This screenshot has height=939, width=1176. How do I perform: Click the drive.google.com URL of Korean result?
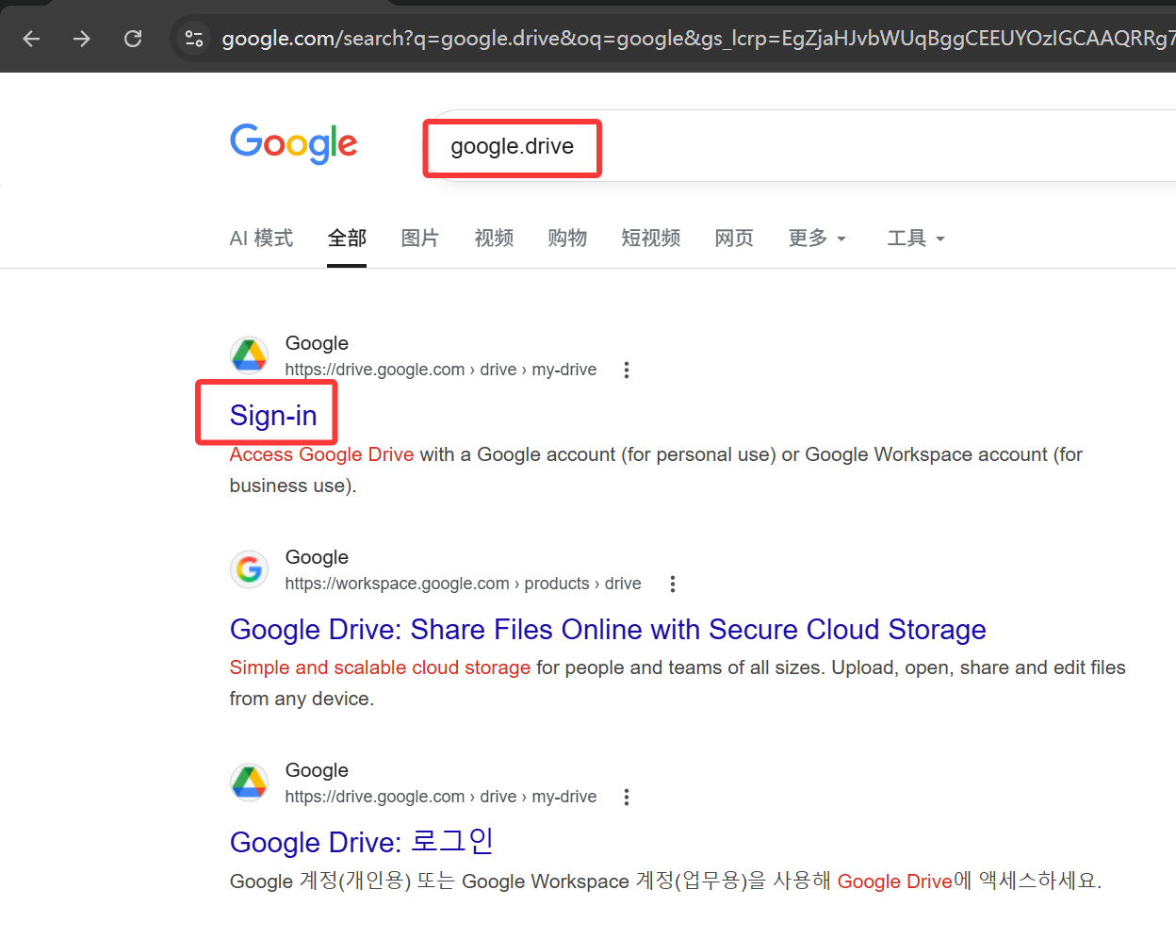tap(441, 797)
